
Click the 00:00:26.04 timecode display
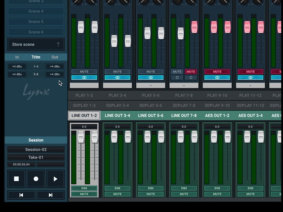pos(21,164)
